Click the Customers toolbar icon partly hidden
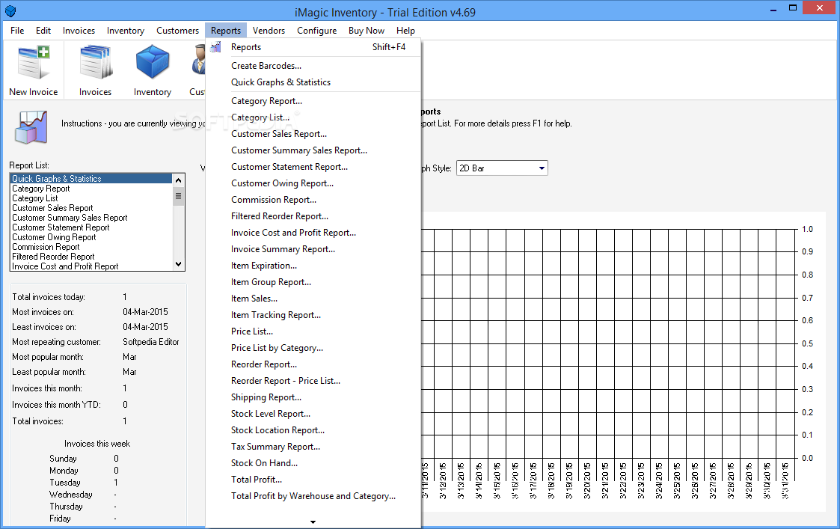 pos(197,70)
